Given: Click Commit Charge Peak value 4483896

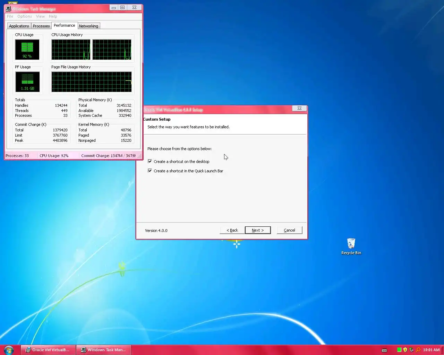Looking at the screenshot, I should click(x=60, y=140).
